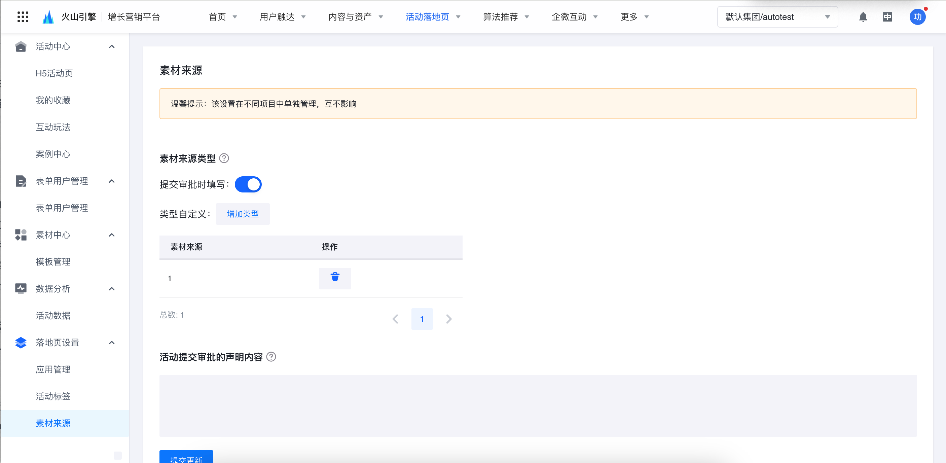Open the notification bell
The height and width of the screenshot is (463, 946).
(863, 17)
